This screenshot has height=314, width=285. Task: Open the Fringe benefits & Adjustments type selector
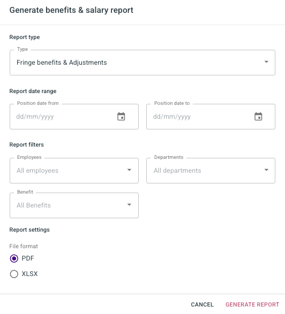coord(142,63)
